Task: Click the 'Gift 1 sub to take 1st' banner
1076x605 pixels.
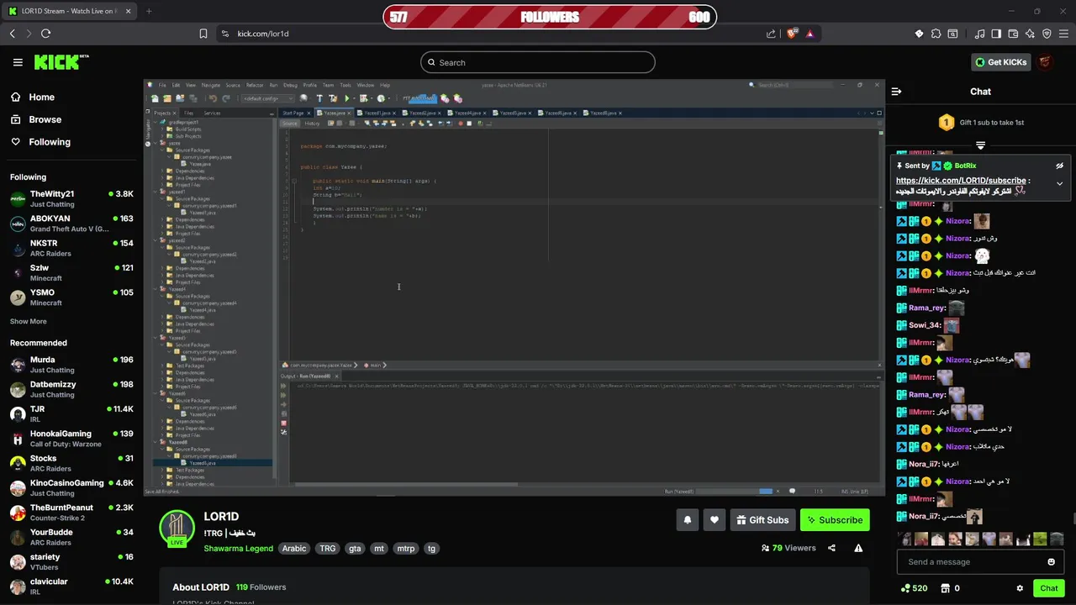Action: pyautogui.click(x=980, y=123)
